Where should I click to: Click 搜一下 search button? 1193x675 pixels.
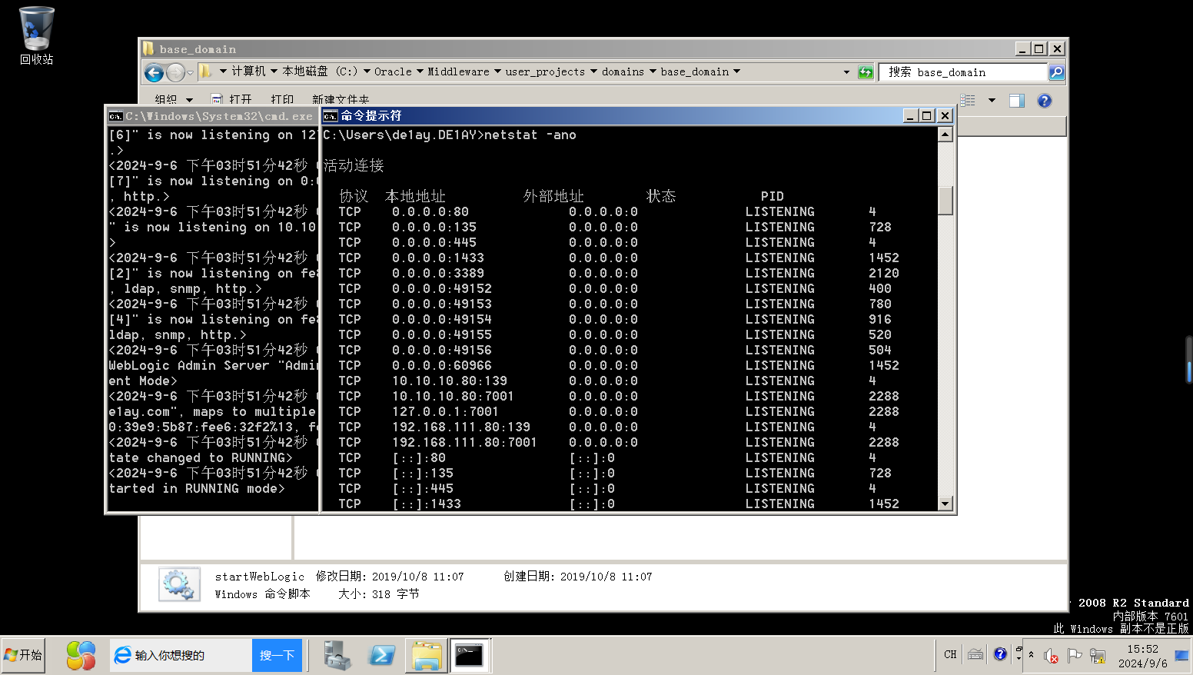click(x=277, y=655)
